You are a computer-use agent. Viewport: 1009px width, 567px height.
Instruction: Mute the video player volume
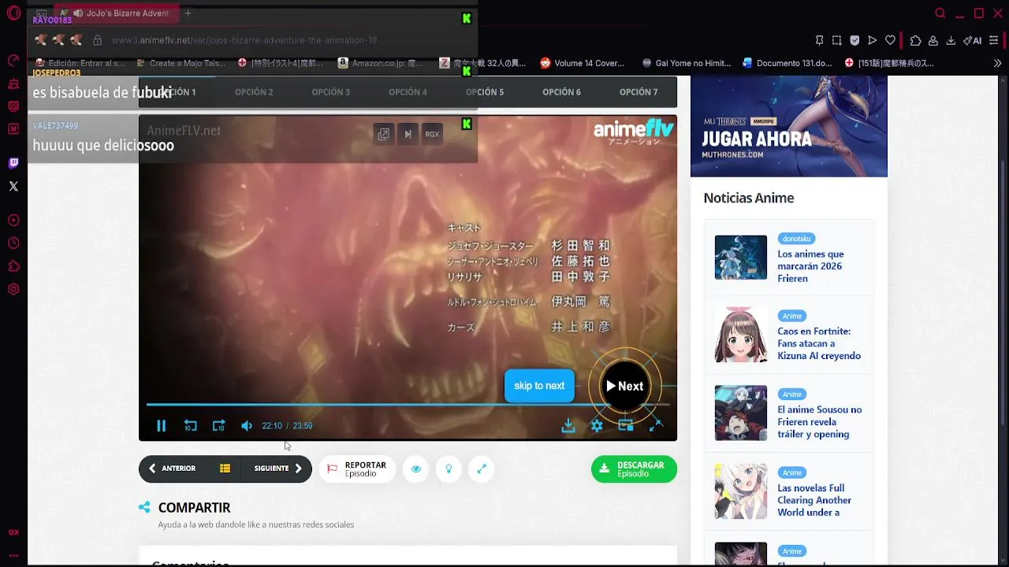tap(247, 426)
